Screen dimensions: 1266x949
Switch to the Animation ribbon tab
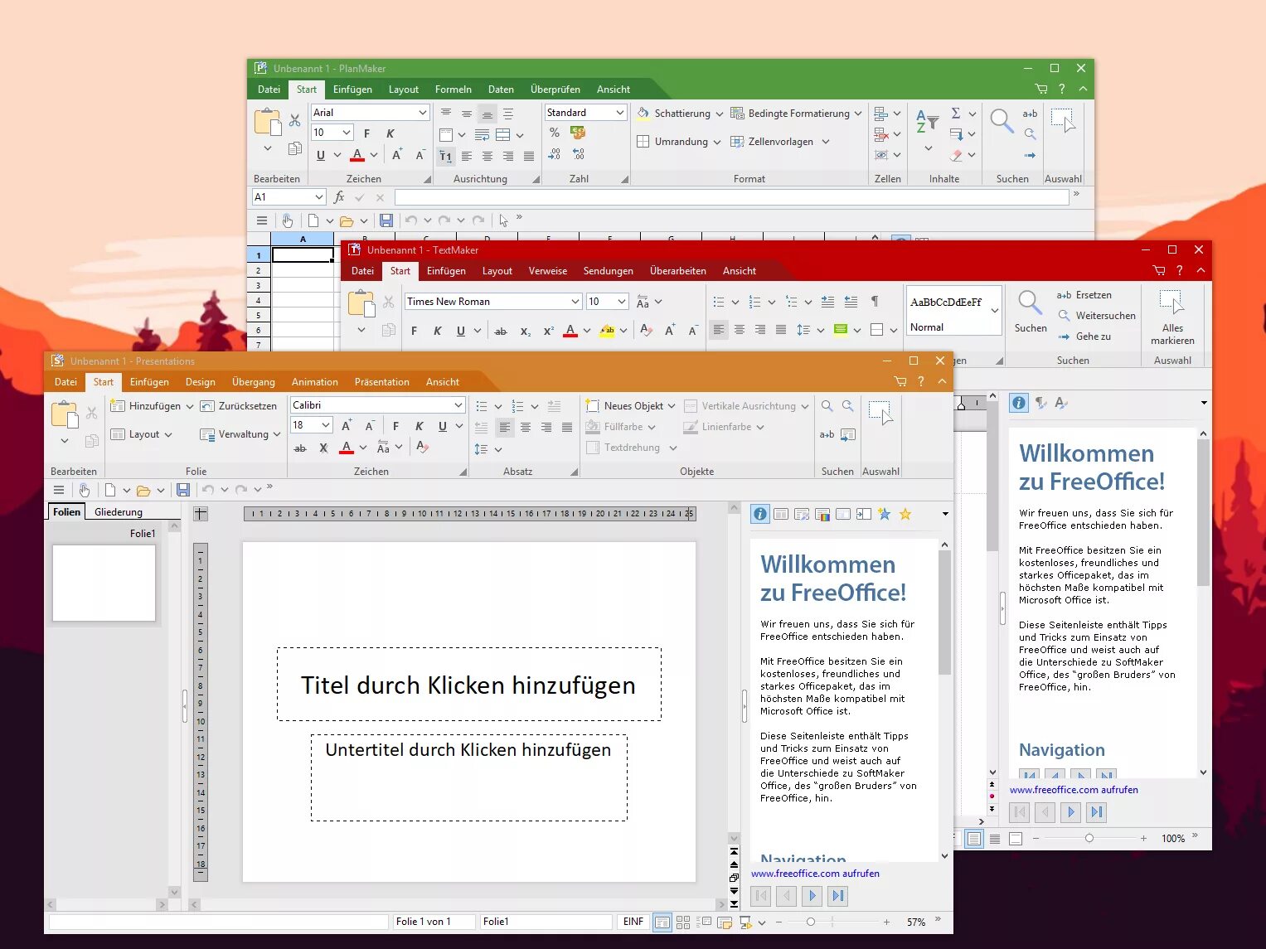(x=315, y=381)
